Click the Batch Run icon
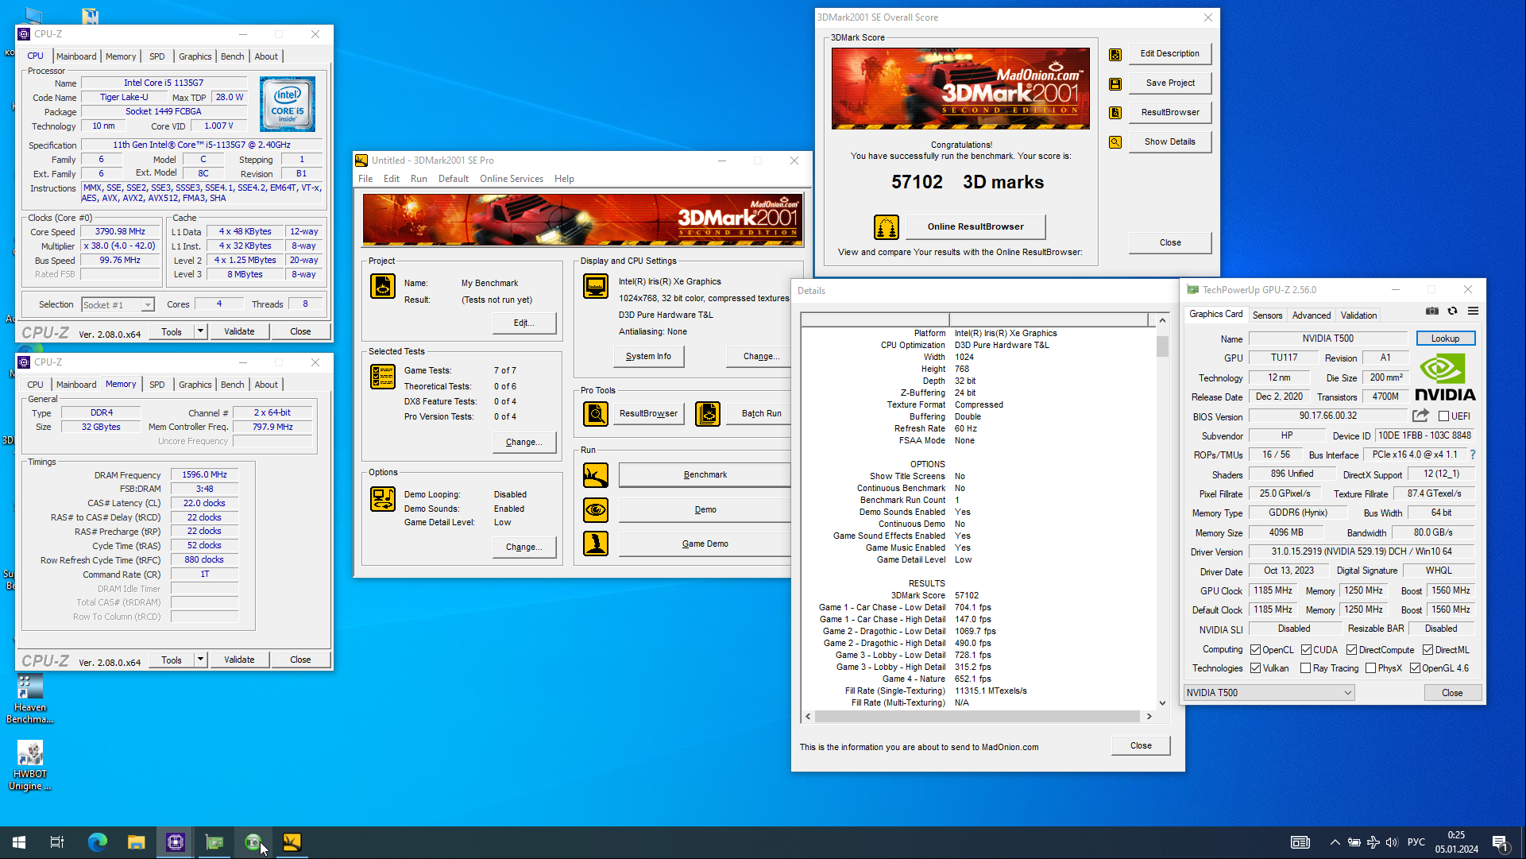The height and width of the screenshot is (859, 1526). [x=708, y=414]
